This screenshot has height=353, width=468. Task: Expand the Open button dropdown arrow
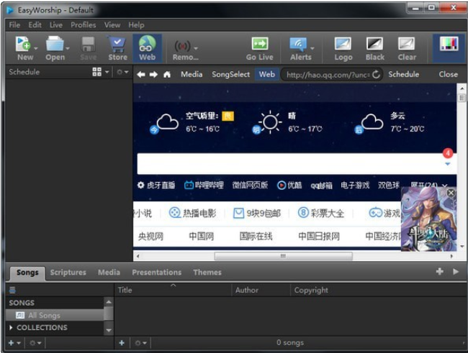tap(68, 48)
